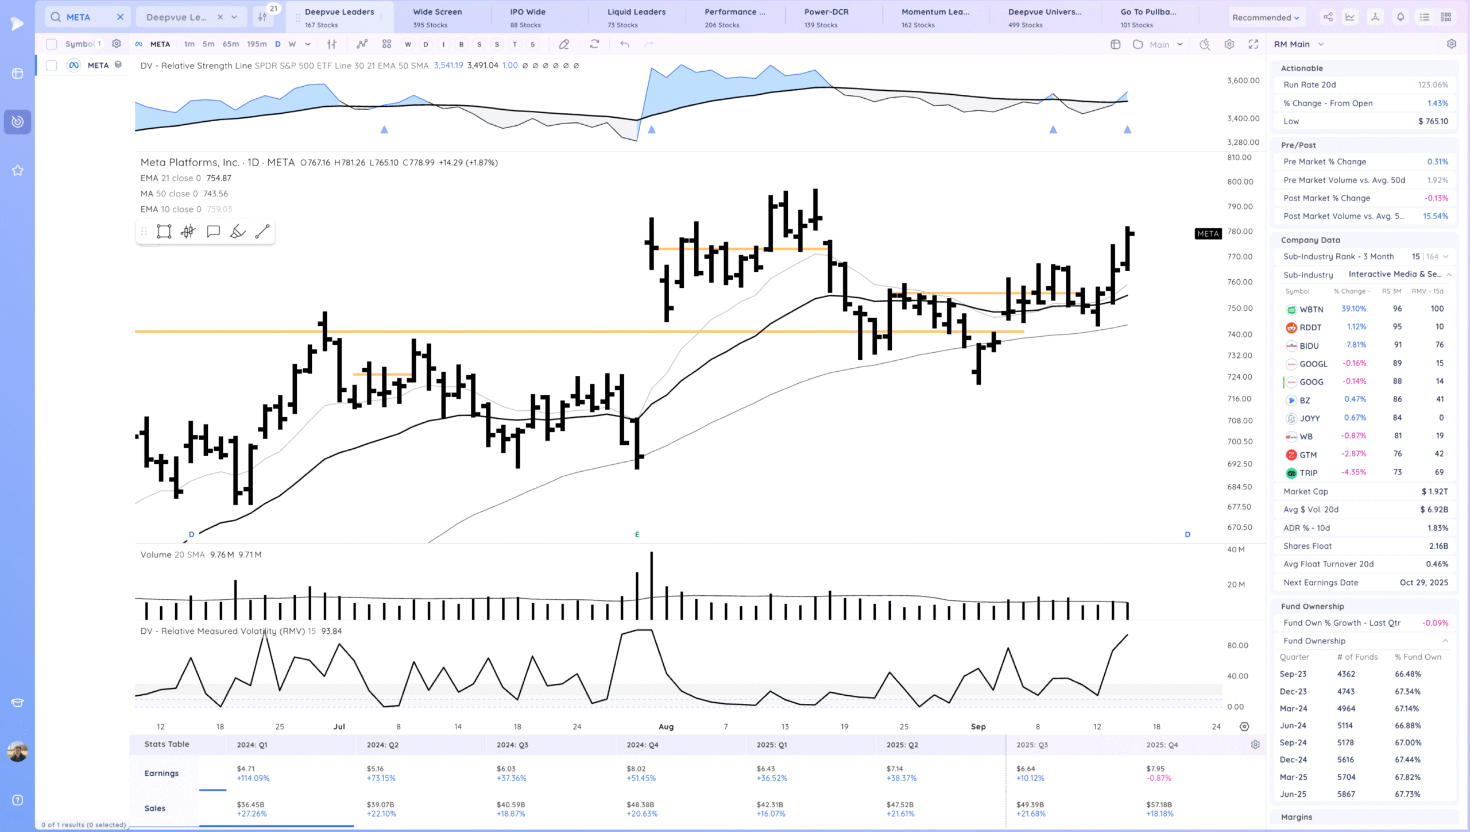Open the hierarchy network icon in top bar
Screen dimensions: 1470x832
pos(1375,17)
